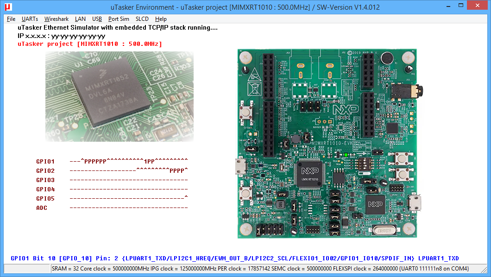This screenshot has width=491, height=277.
Task: Open the Port Sim menu
Action: point(119,19)
